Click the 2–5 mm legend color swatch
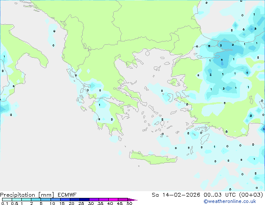The width and height of the screenshot is (265, 205). point(36,200)
